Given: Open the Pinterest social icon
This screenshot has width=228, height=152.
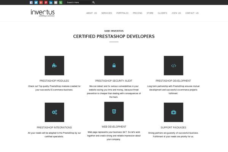Looking at the screenshot, I should [x=46, y=3].
